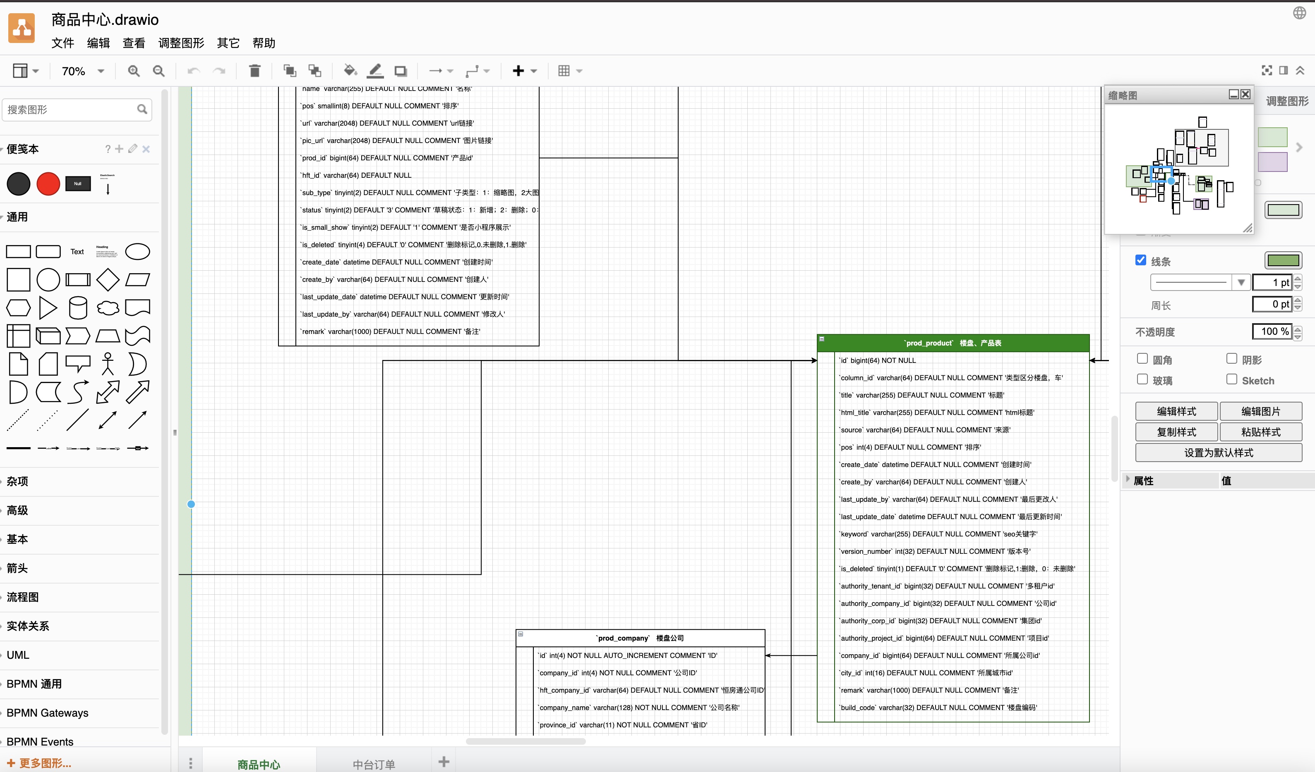
Task: Click the 复制样式 button
Action: [1176, 432]
